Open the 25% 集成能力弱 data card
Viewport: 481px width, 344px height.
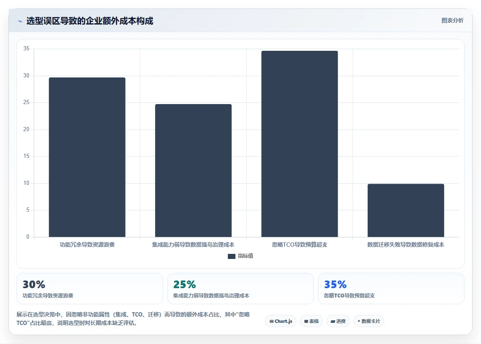240,289
